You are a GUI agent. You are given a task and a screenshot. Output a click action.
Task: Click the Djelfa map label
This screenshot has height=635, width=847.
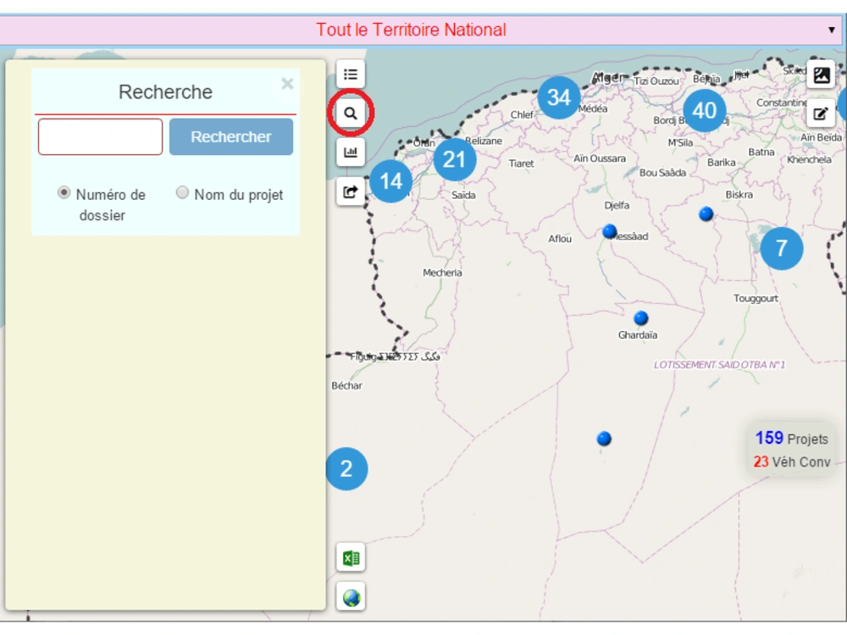click(x=617, y=205)
